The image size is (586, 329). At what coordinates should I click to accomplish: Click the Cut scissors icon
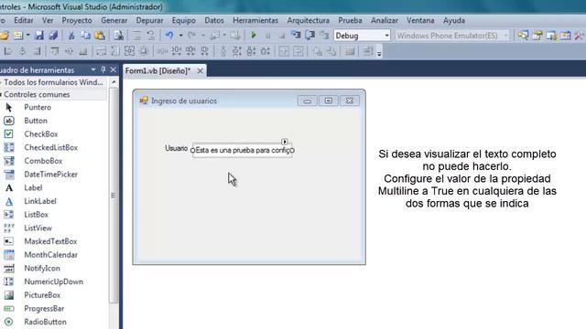click(71, 36)
